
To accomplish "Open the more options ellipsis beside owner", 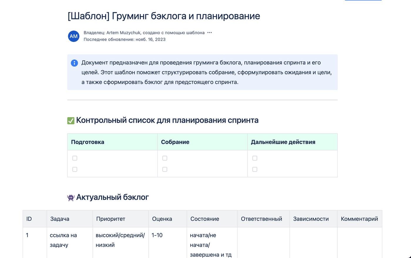I will click(209, 33).
